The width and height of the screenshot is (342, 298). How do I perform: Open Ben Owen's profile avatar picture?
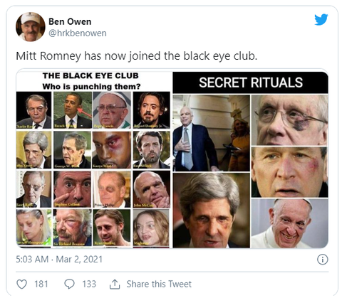coord(31,27)
